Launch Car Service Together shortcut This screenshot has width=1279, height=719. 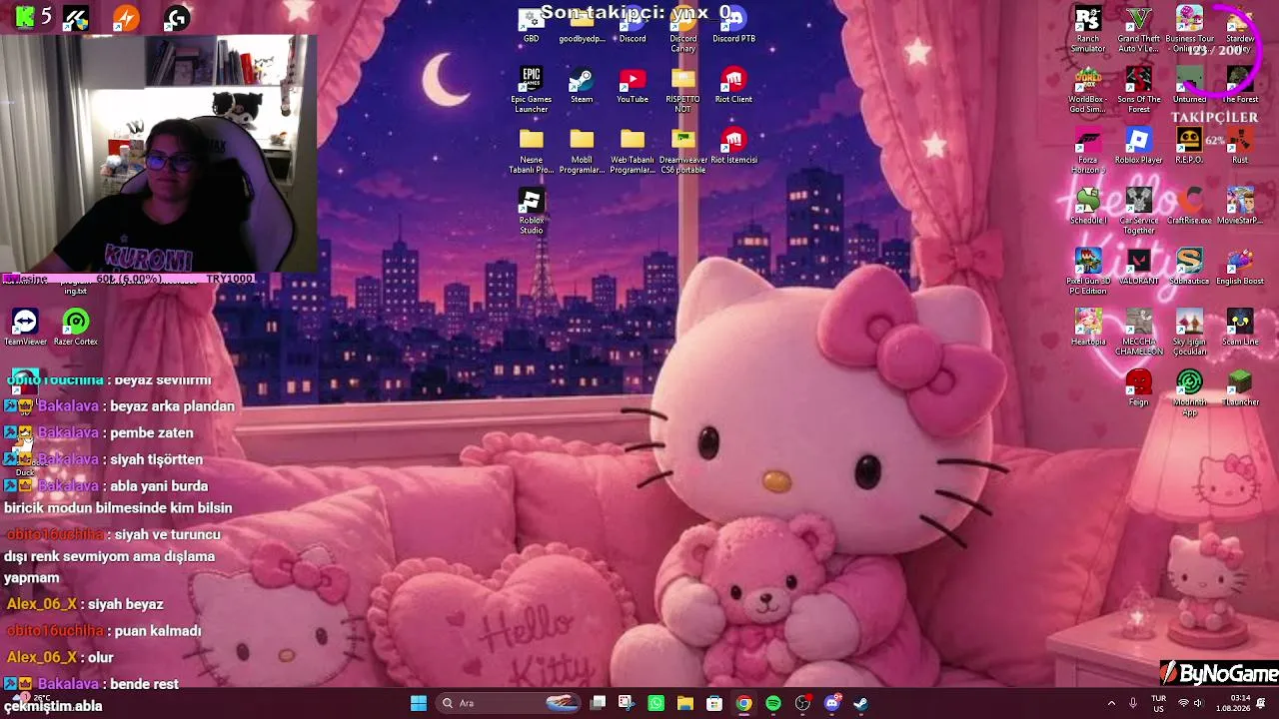coord(1138,212)
